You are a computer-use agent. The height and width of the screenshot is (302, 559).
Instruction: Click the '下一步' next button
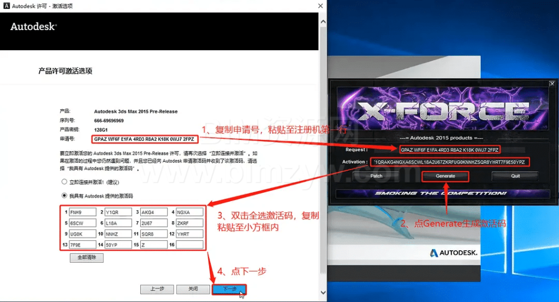click(229, 289)
